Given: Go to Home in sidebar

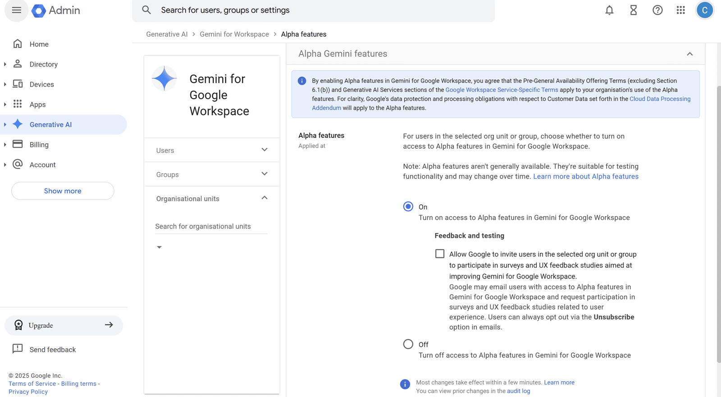Looking at the screenshot, I should click(39, 44).
